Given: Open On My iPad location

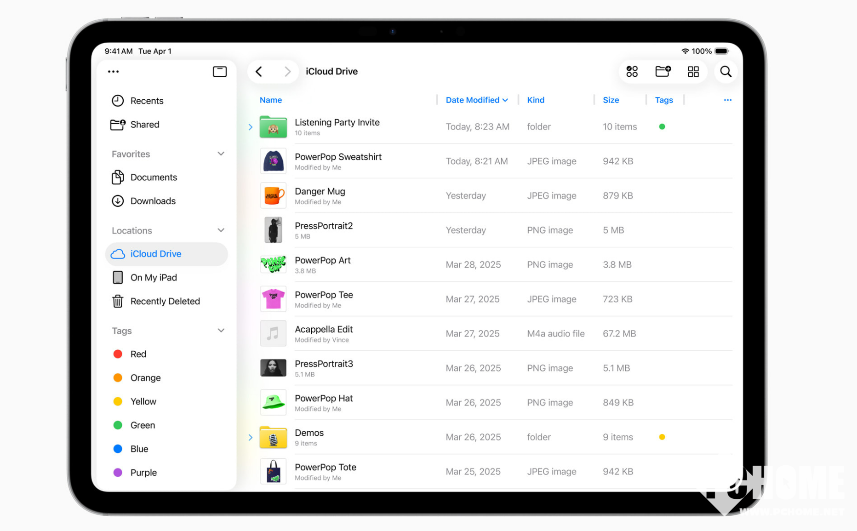Looking at the screenshot, I should coord(166,278).
